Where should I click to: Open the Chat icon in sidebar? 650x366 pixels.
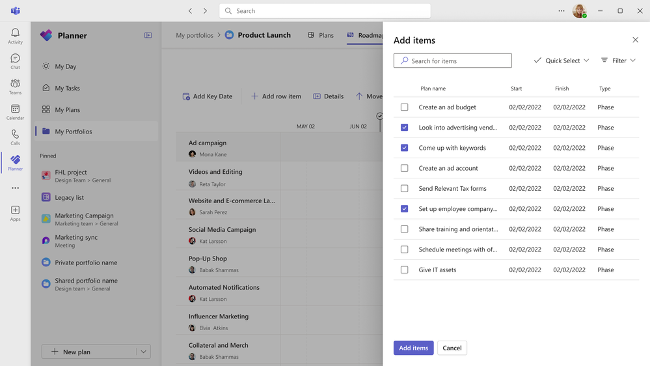pos(15,61)
